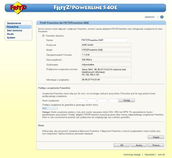This screenshot has width=172, height=158.
Task: Click the FRITZ!Powerline 540E header title
Action: point(85,8)
